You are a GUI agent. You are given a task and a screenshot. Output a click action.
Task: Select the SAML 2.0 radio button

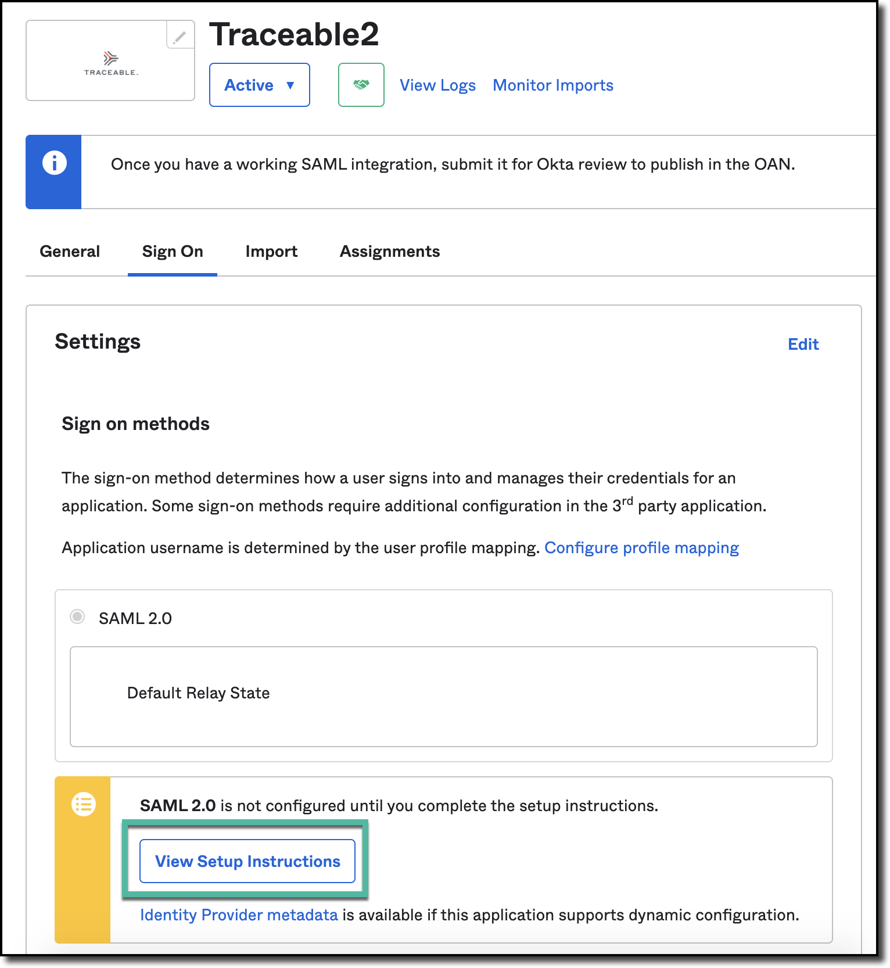pos(77,616)
